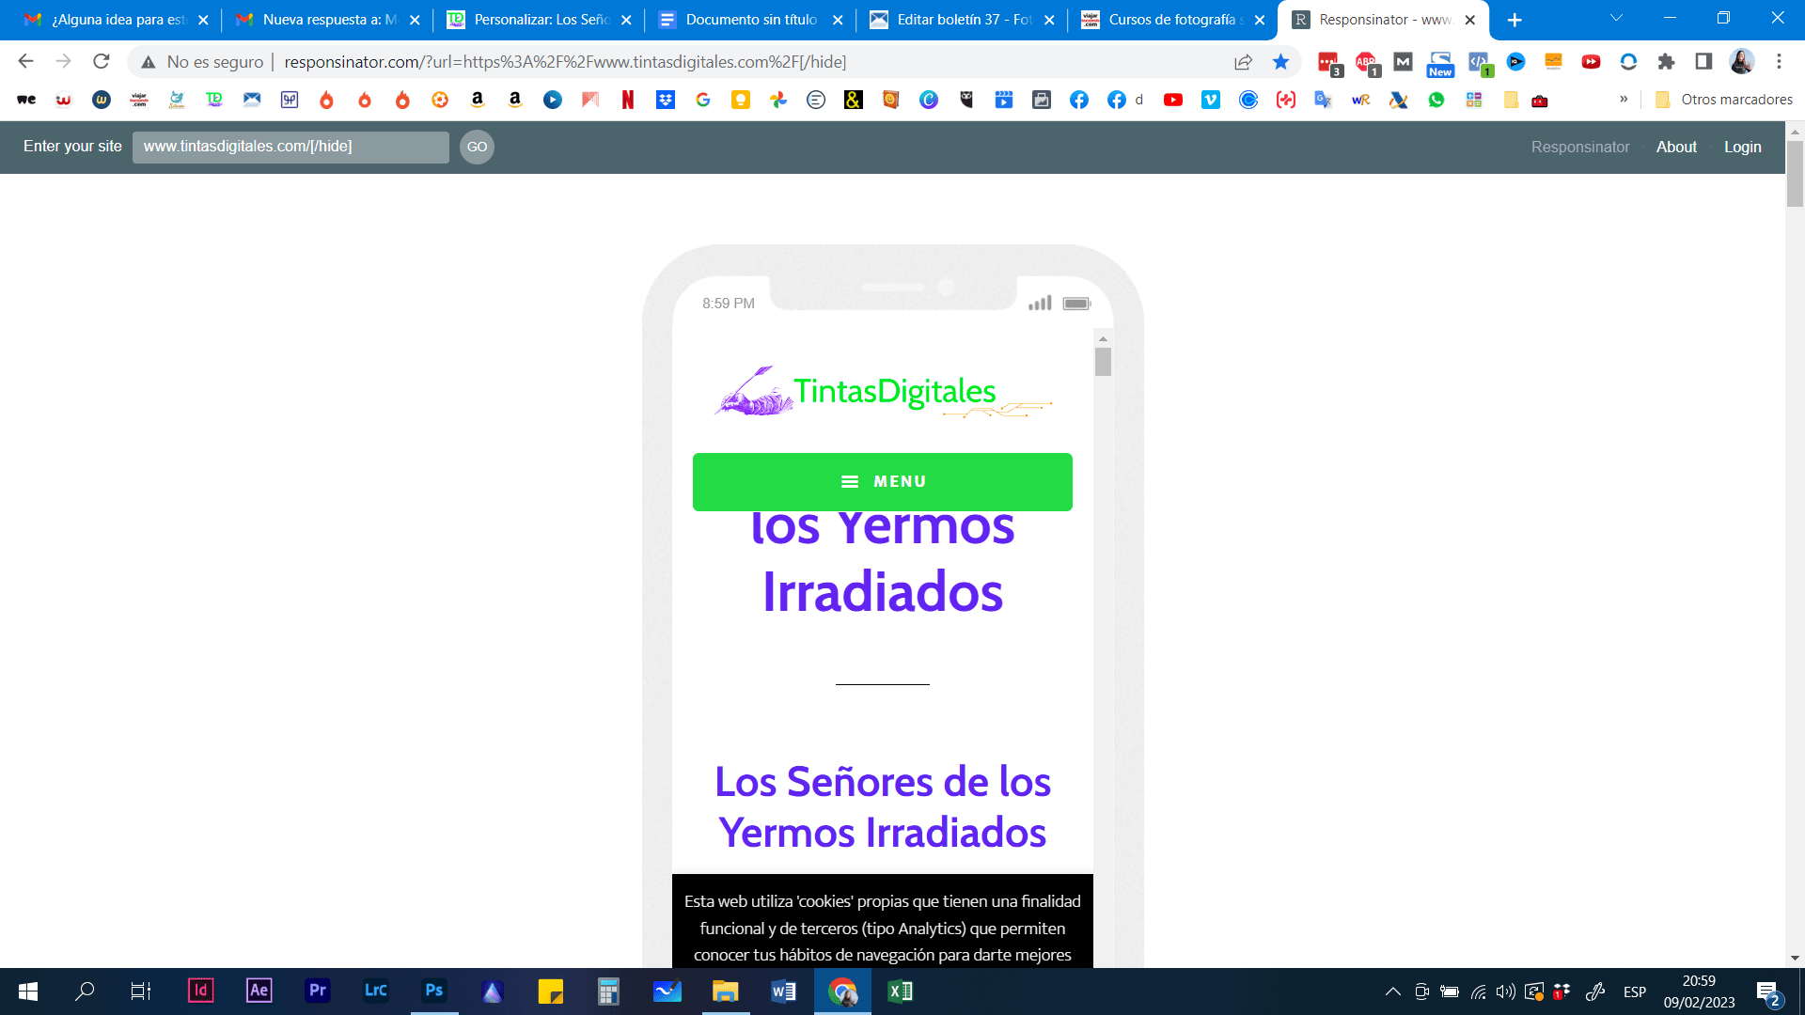Click ESP language indicator
1805x1015 pixels.
pyautogui.click(x=1634, y=992)
